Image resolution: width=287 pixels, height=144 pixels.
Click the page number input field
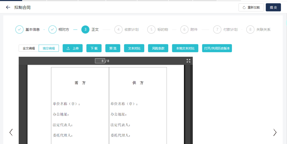pyautogui.click(x=100, y=61)
